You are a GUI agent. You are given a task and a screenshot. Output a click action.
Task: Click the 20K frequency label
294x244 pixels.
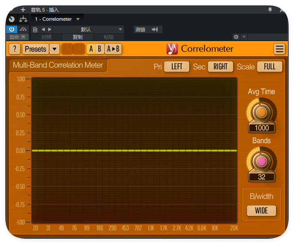(x=234, y=228)
